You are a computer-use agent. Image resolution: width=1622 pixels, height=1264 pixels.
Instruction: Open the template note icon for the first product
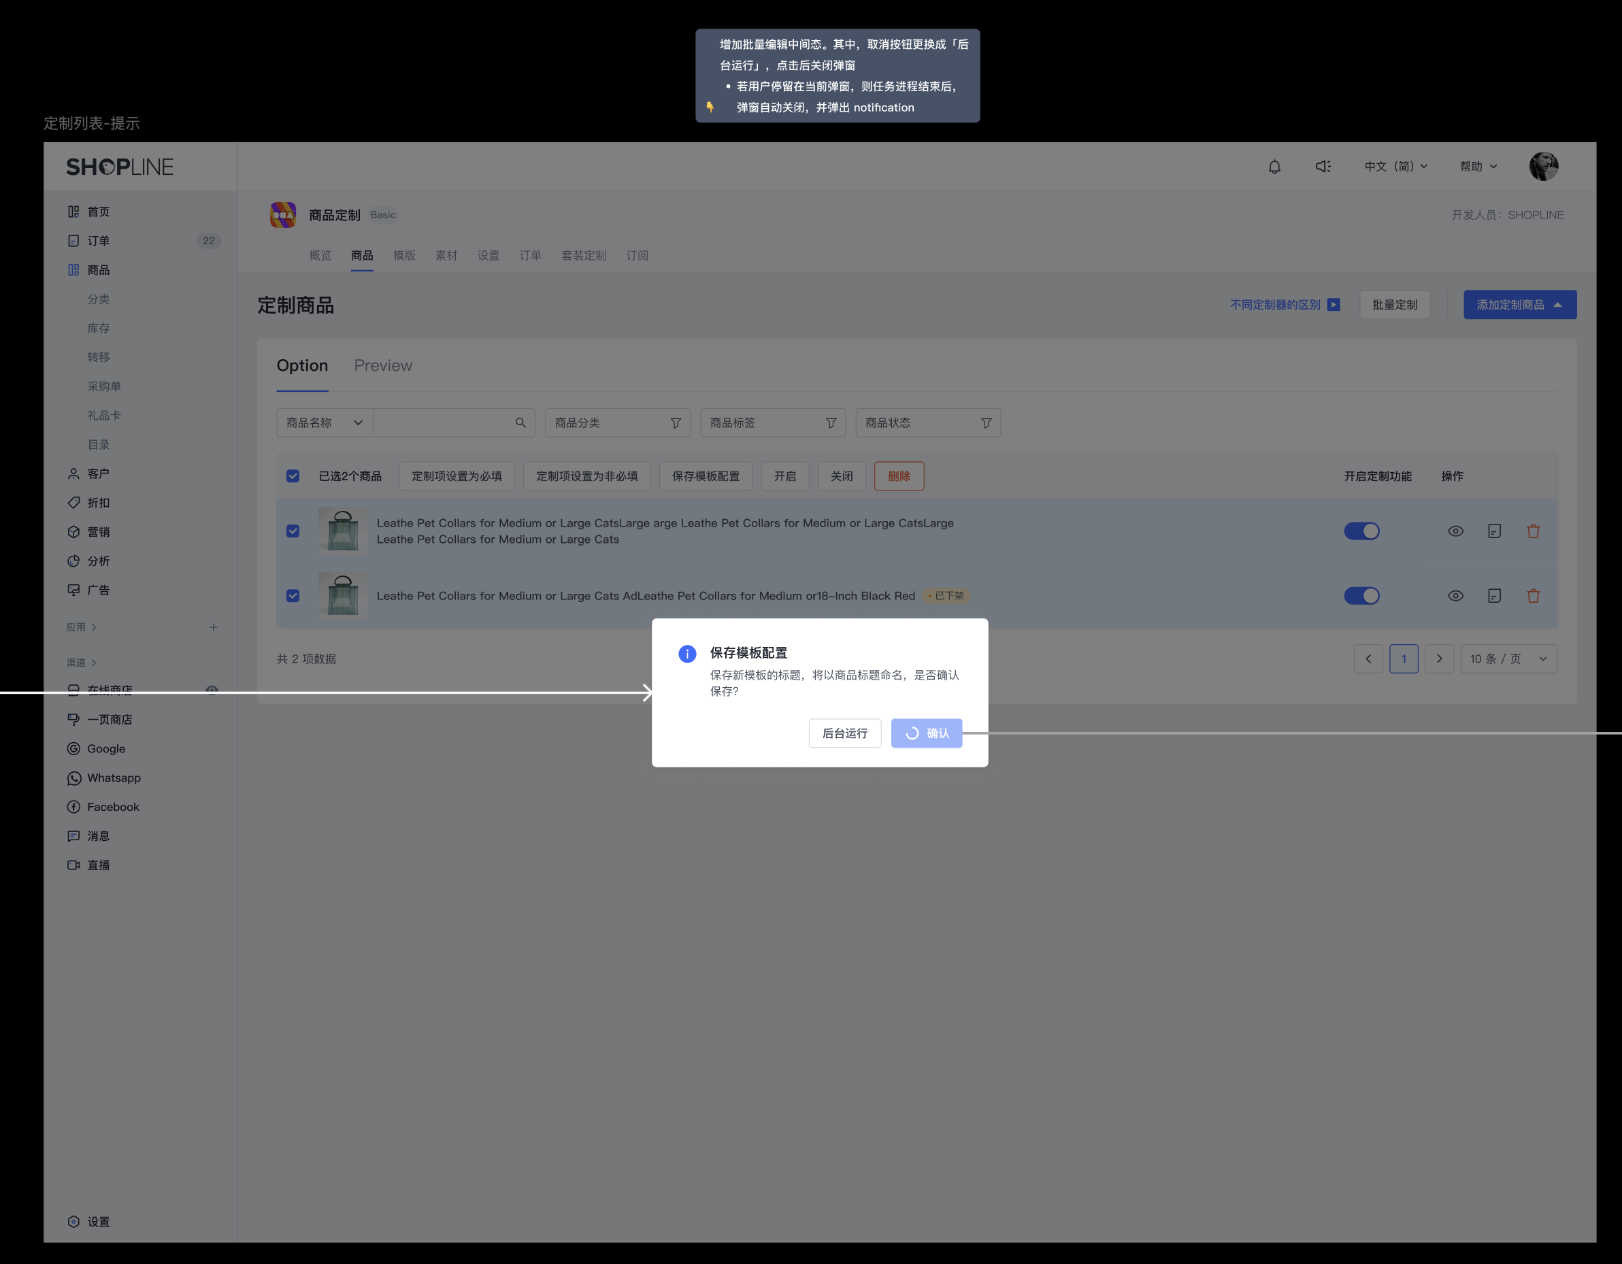click(x=1494, y=531)
